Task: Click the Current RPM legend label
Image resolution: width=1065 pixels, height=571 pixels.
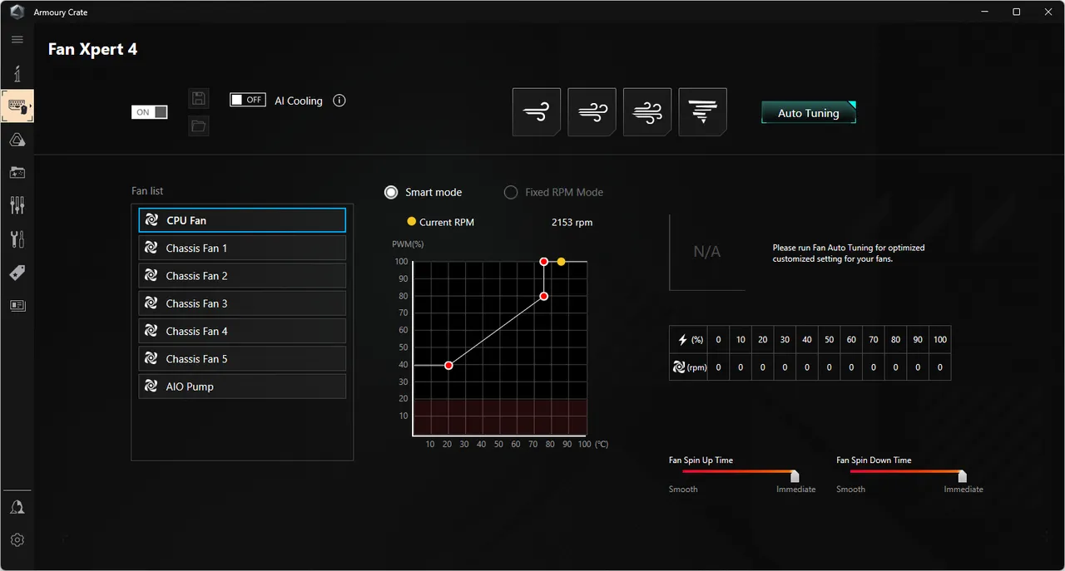Action: point(447,223)
